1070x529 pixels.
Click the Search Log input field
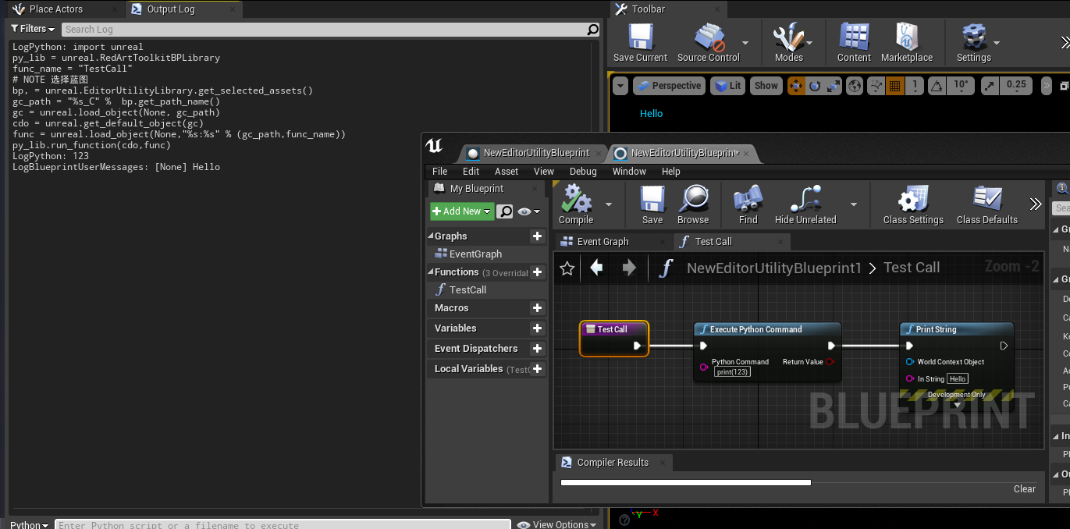[324, 30]
